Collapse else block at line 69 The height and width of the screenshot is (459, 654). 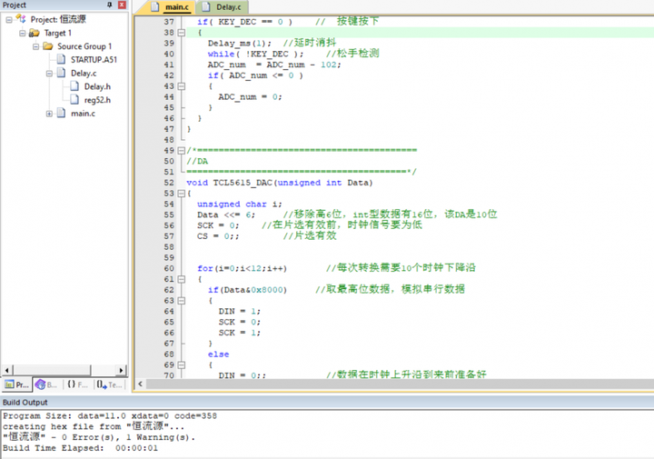coord(182,364)
